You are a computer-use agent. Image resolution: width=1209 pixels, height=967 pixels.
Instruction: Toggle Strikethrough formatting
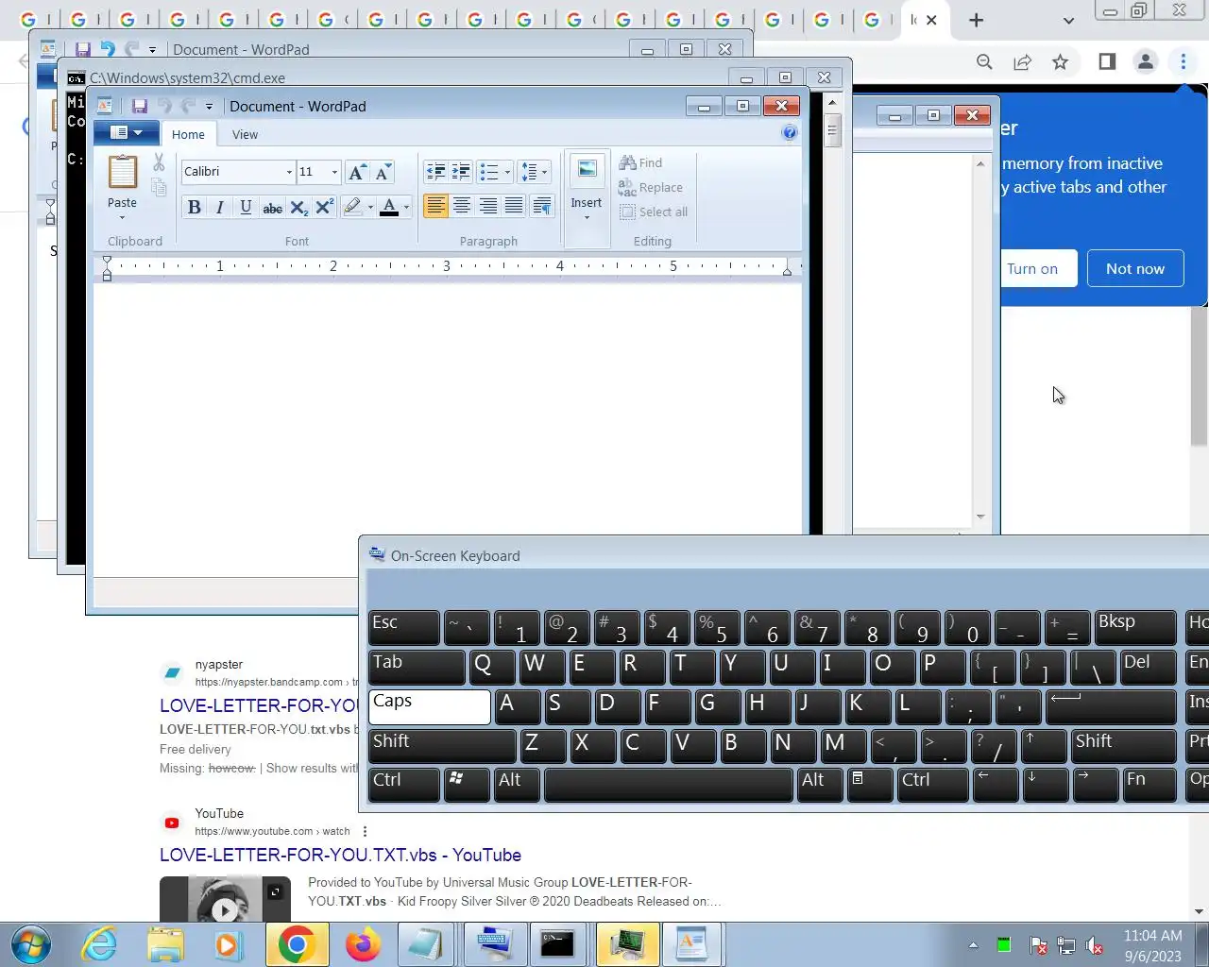coord(272,207)
